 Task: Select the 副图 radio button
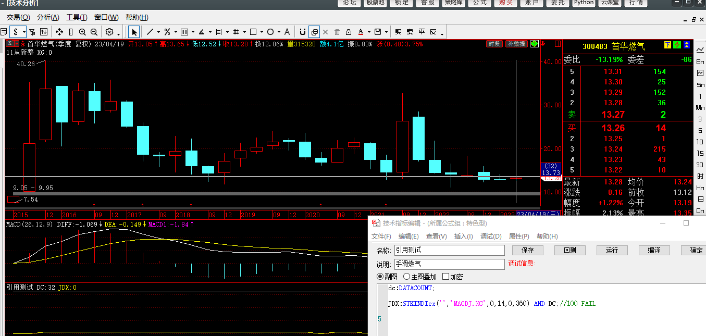coord(380,277)
